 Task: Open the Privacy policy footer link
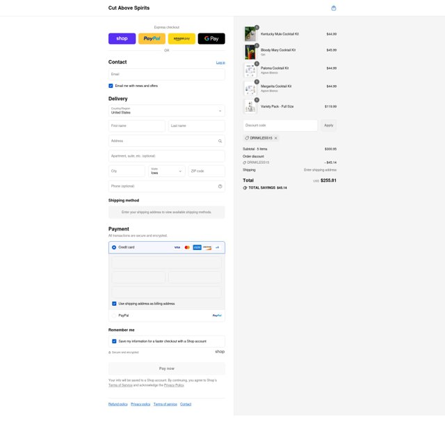click(140, 405)
